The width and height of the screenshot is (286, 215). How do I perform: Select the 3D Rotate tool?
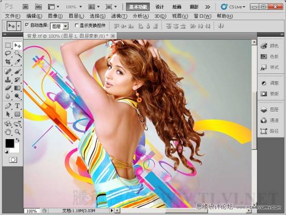tap(8, 124)
